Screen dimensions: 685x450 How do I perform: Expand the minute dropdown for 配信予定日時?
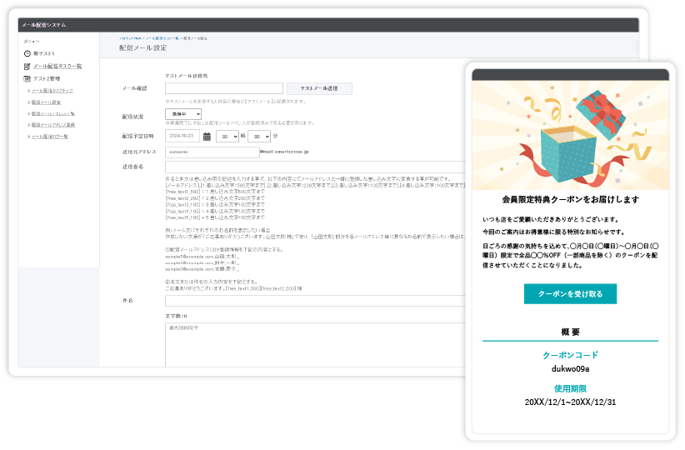(260, 136)
